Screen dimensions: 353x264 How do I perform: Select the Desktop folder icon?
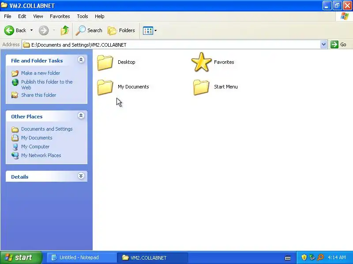[x=105, y=62]
